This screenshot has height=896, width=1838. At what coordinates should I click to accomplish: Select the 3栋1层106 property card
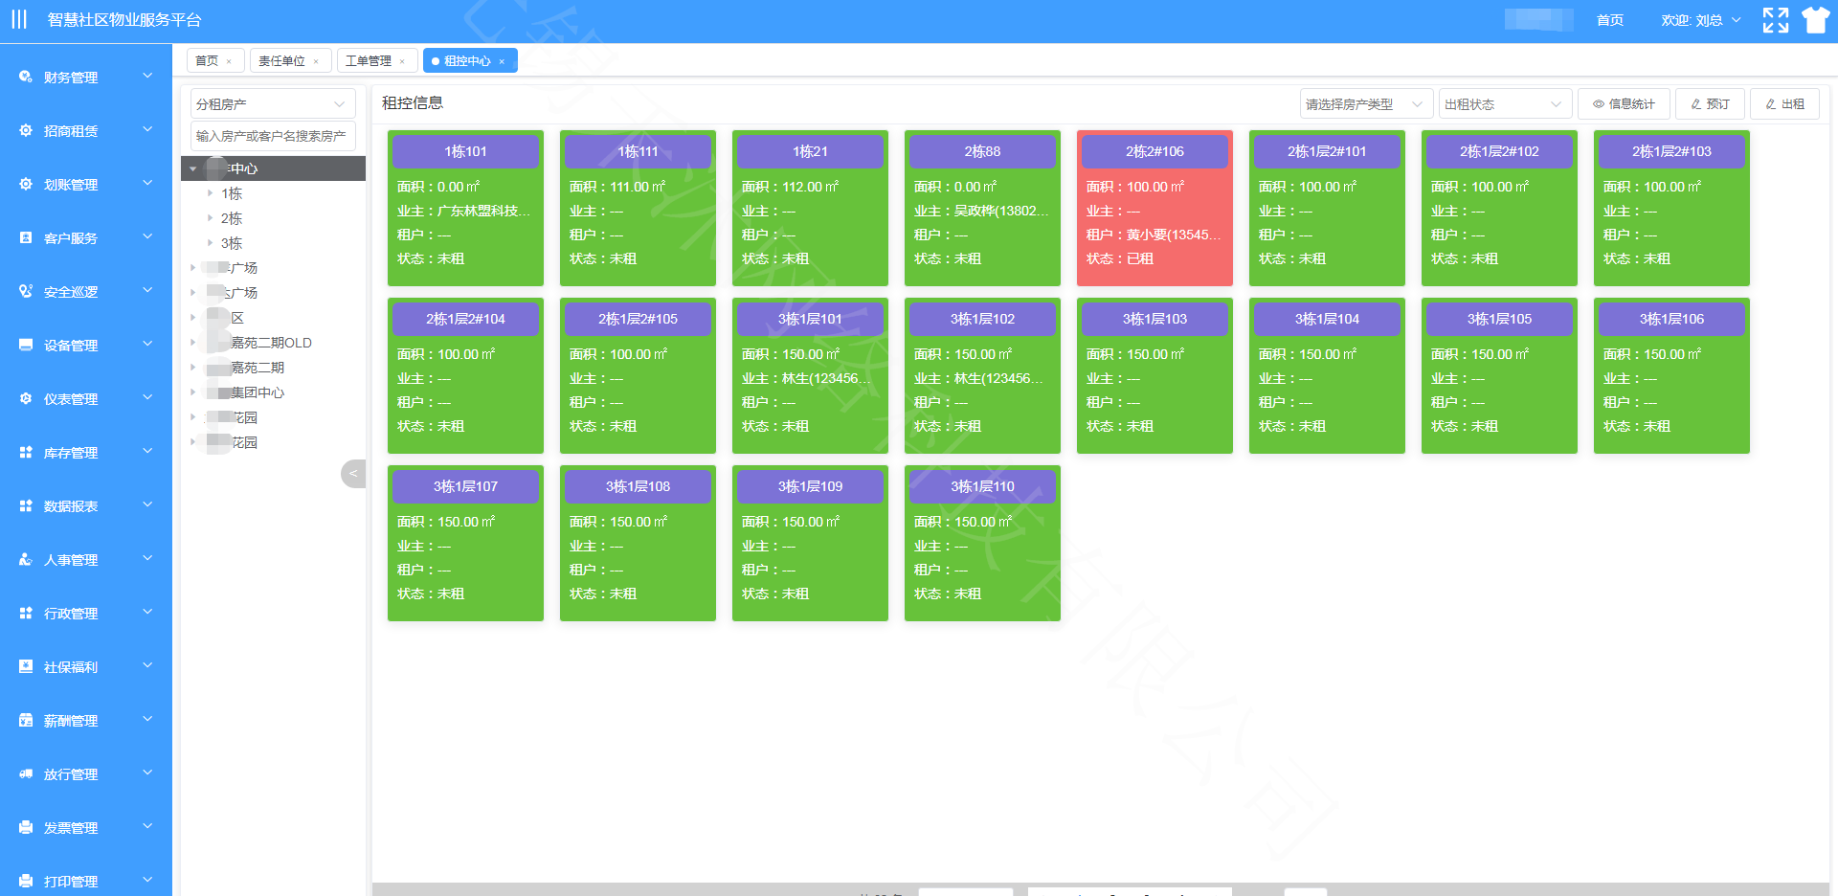[x=1671, y=375]
